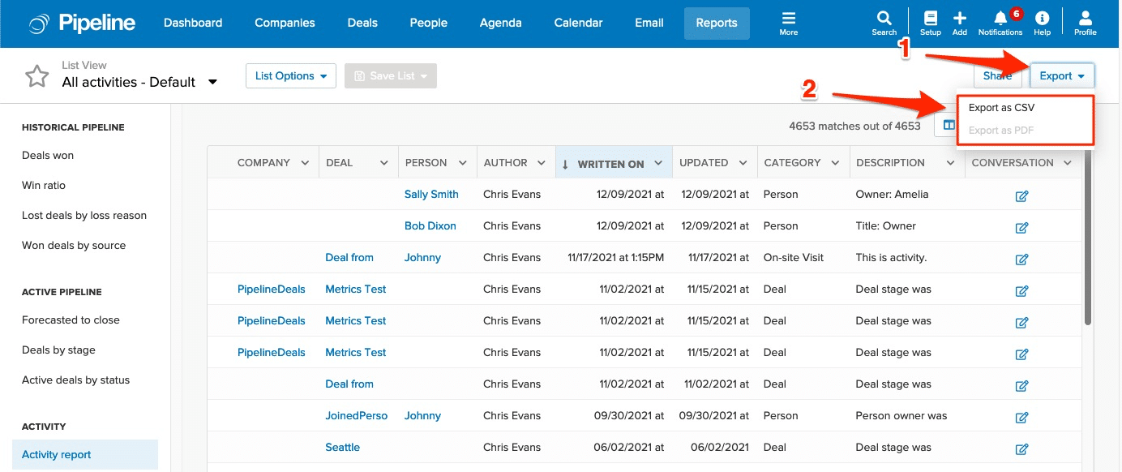Edit conversation icon for 09/30/2021 Johnny row

coord(1021,417)
